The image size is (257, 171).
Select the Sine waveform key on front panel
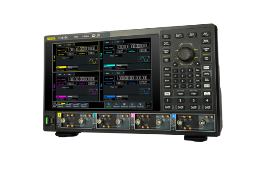(x=166, y=37)
